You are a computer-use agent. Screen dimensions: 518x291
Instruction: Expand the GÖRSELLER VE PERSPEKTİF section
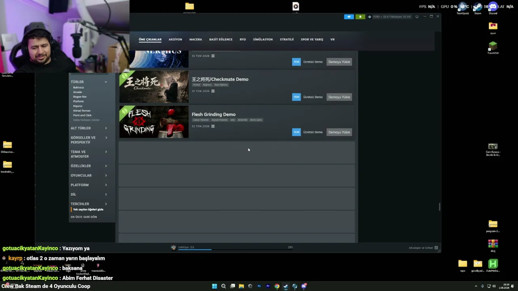tap(89, 140)
